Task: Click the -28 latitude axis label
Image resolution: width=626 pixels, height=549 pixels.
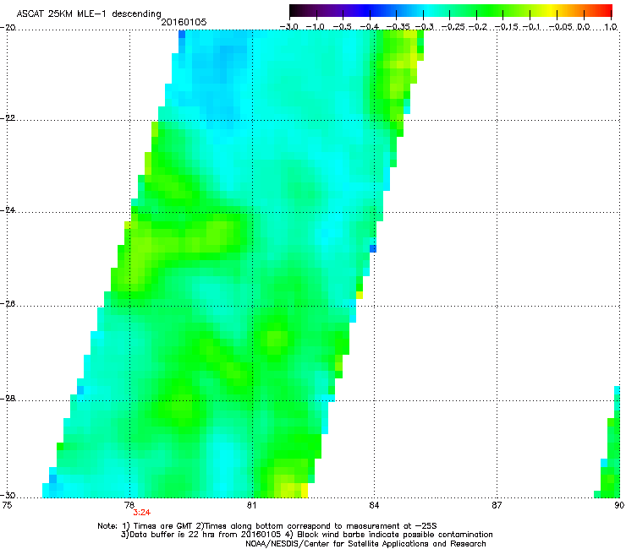Action: click(x=8, y=399)
